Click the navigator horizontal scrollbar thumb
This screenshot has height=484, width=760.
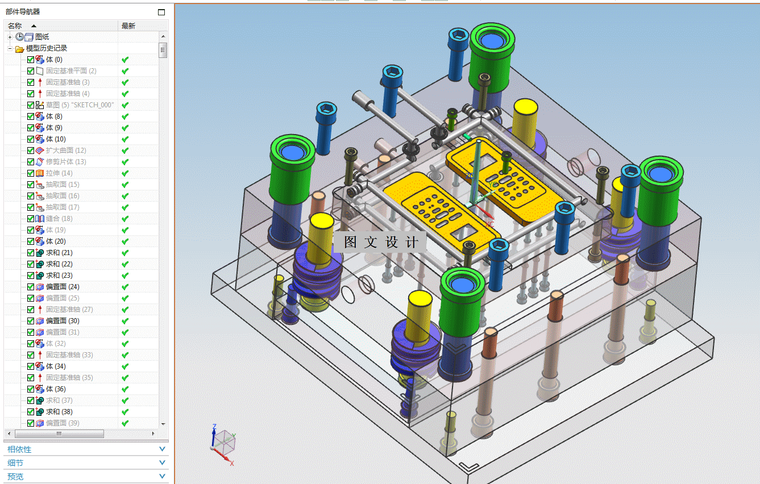click(x=59, y=433)
